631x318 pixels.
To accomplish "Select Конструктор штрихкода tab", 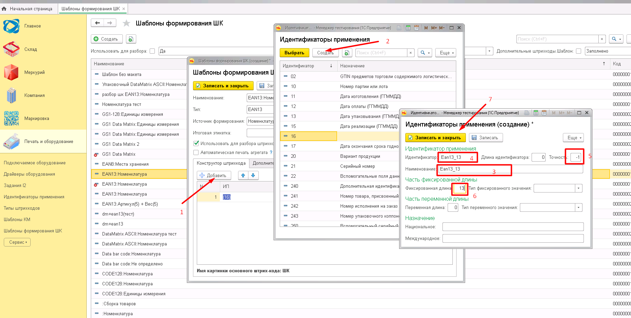I will point(221,163).
